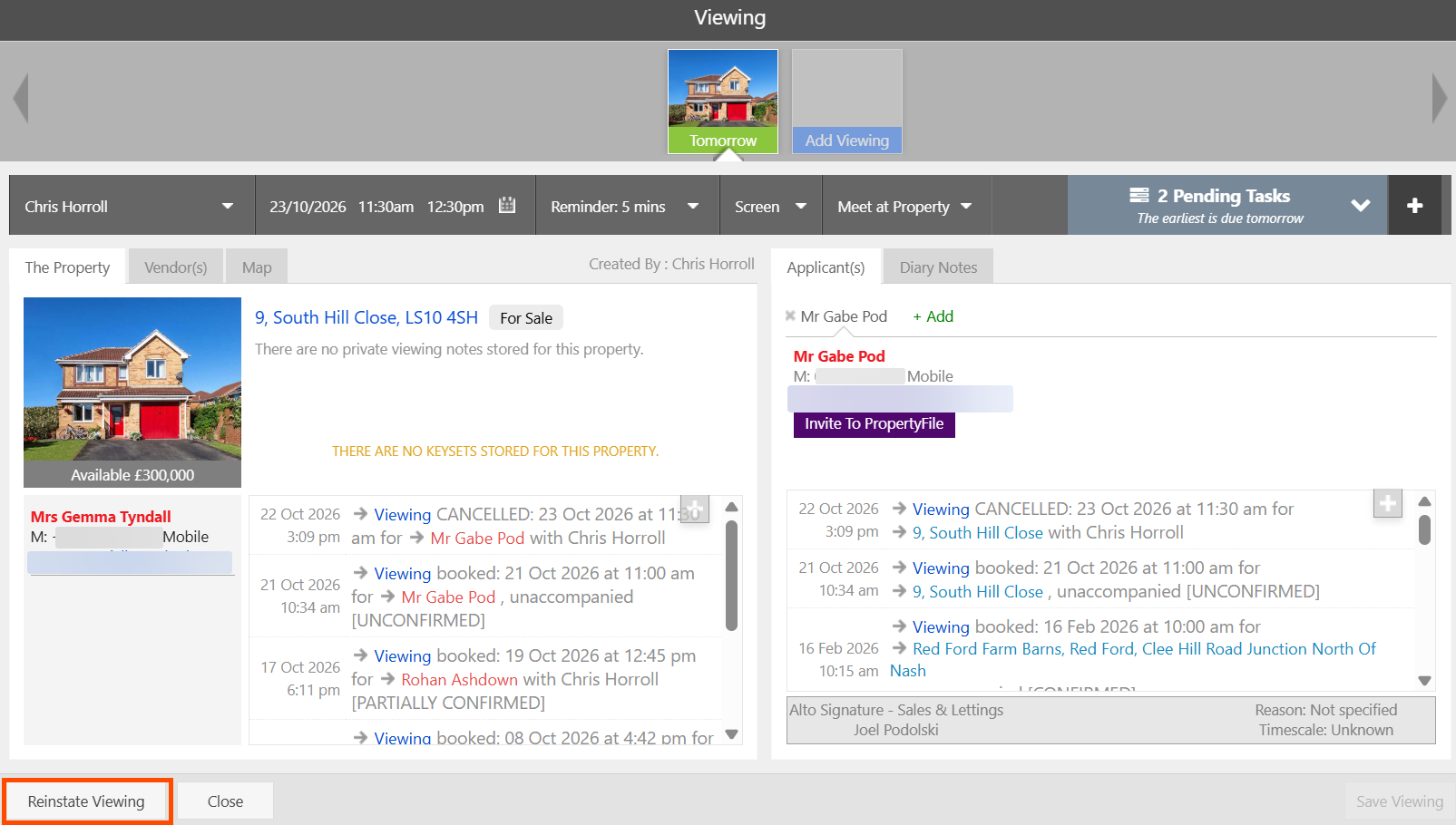The image size is (1456, 825).
Task: Click the Invite To PropertyFile button
Action: [x=875, y=423]
